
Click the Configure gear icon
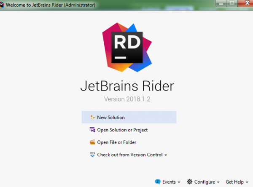click(x=190, y=182)
